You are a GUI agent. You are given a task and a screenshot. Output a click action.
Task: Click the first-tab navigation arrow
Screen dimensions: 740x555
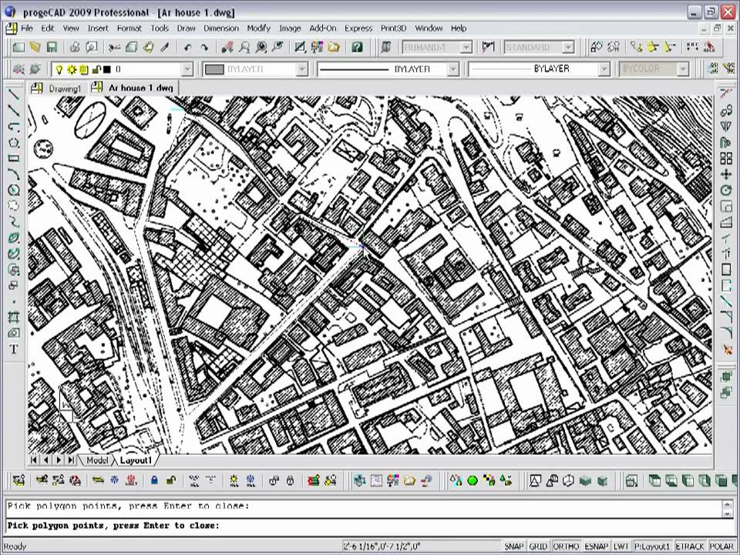pos(33,459)
